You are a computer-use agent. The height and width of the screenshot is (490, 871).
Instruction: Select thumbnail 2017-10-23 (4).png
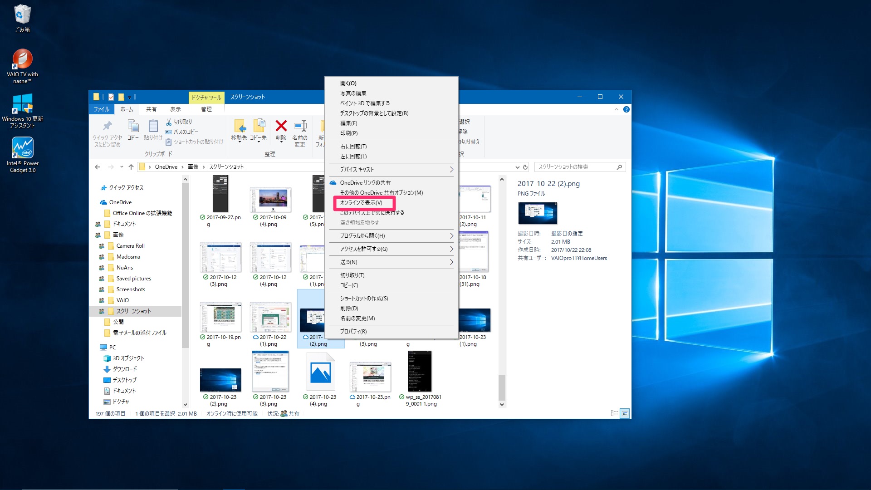[x=322, y=380]
